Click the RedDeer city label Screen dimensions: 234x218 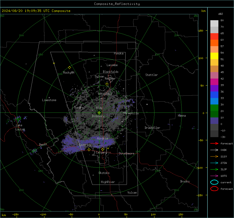tap(110, 79)
